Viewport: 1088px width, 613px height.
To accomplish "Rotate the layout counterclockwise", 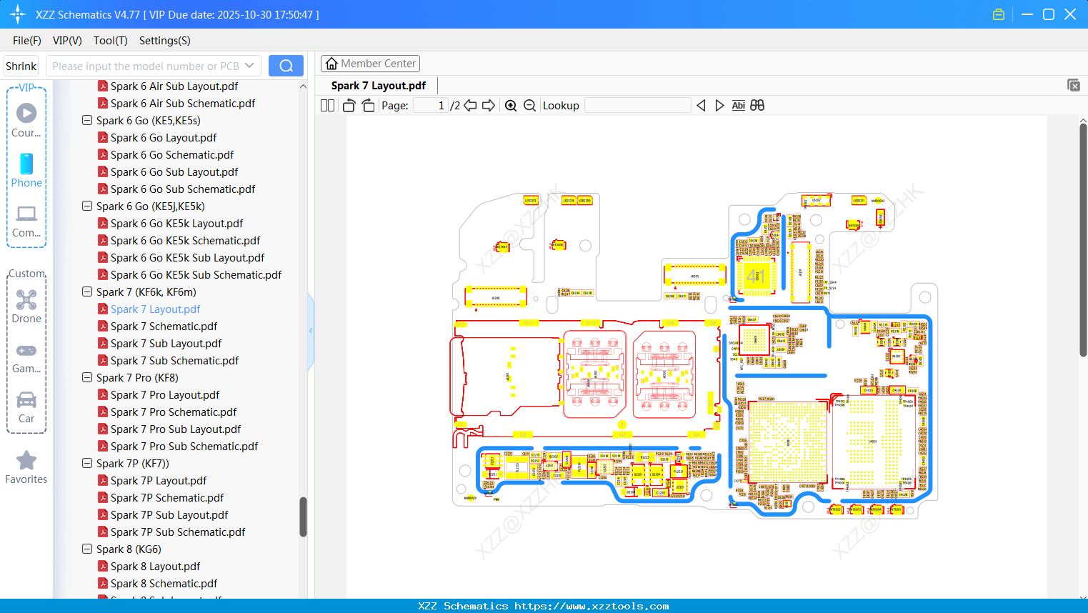I will (348, 105).
